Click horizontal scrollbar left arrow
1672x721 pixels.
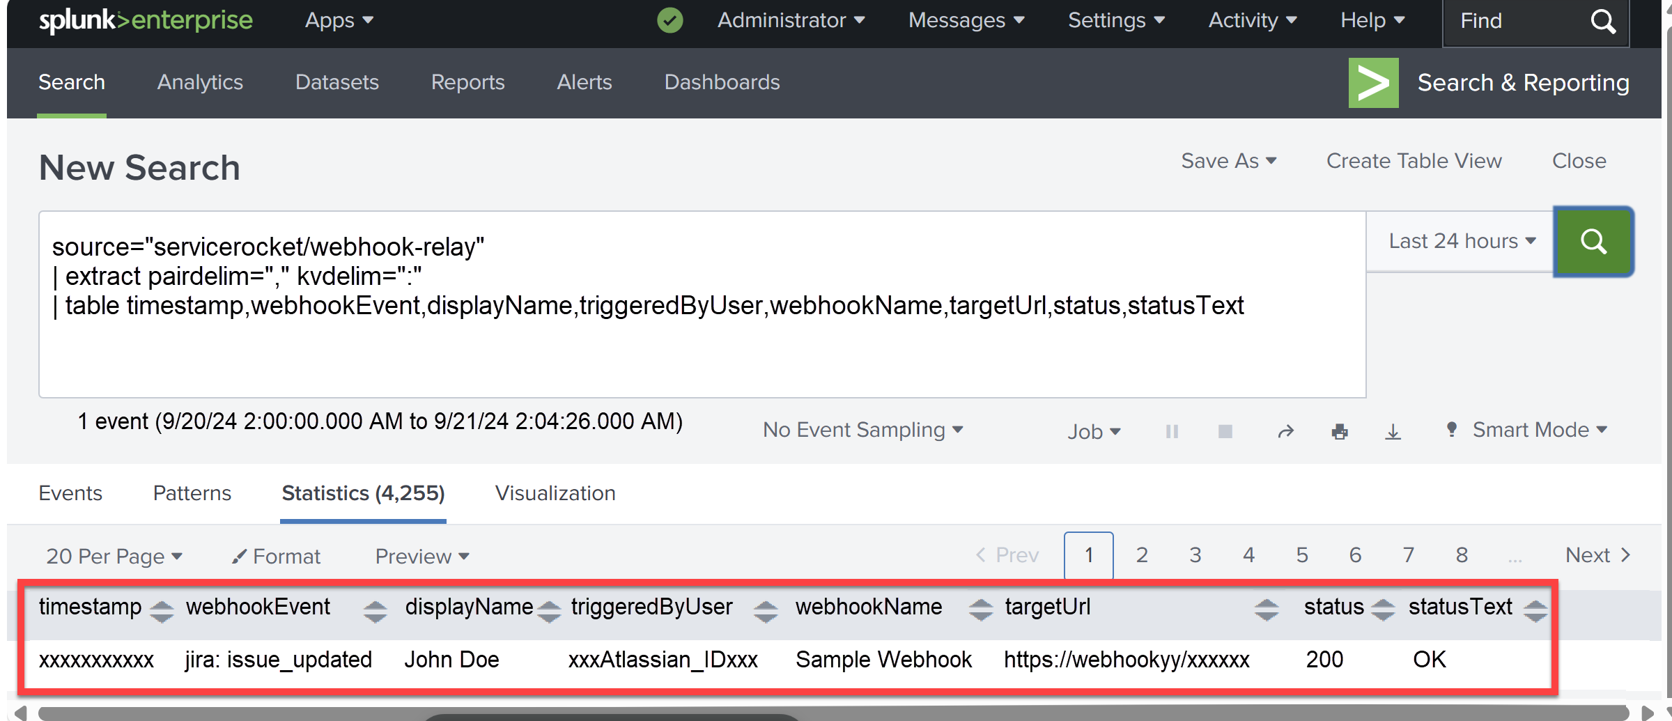pyautogui.click(x=20, y=713)
